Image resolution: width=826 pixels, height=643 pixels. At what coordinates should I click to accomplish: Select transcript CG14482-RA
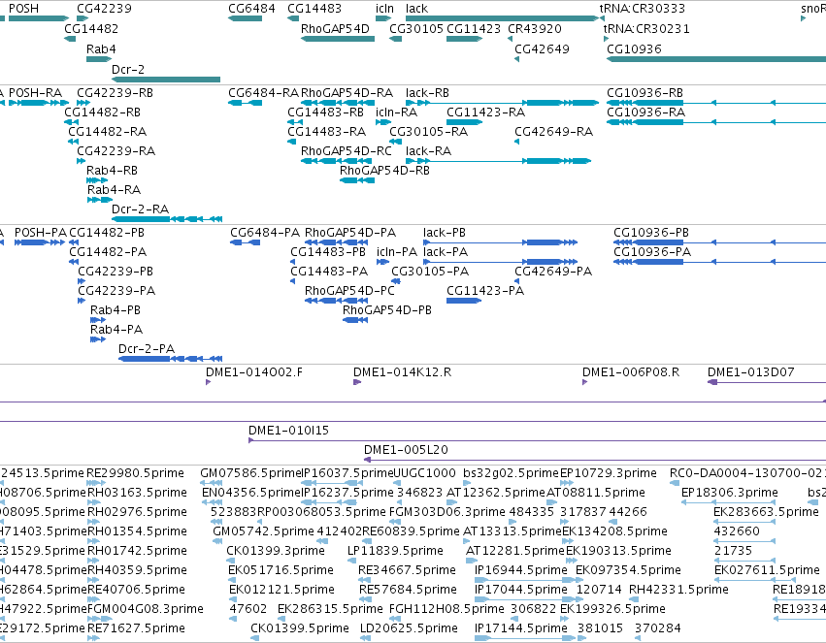[x=73, y=142]
